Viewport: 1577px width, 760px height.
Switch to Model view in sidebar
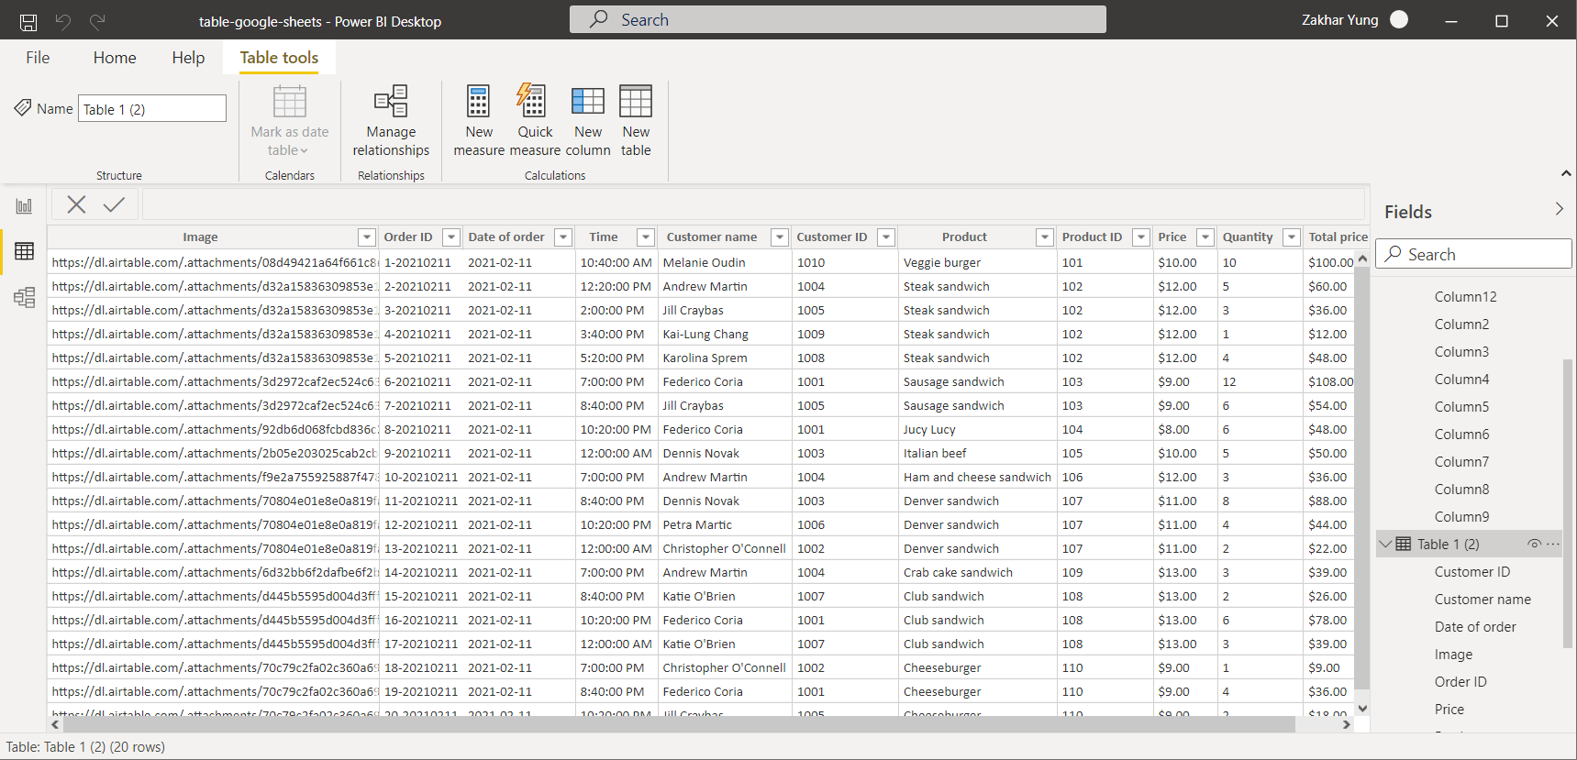pyautogui.click(x=24, y=297)
